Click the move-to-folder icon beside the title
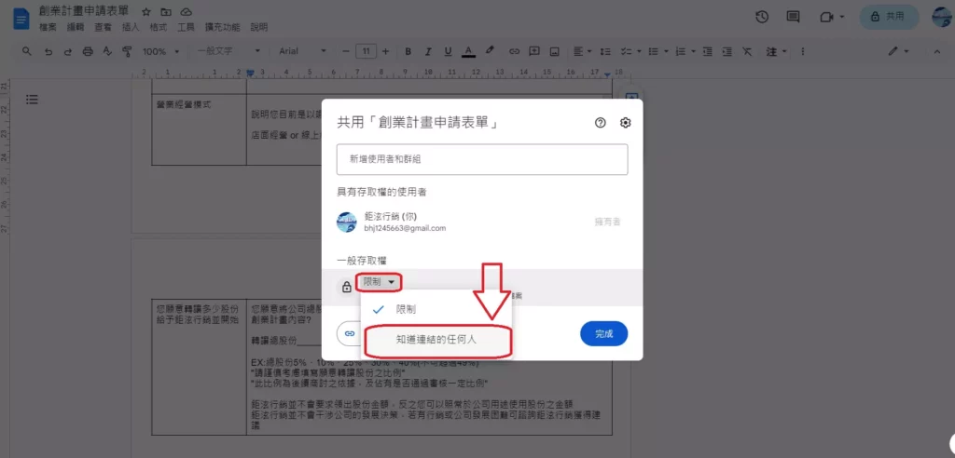 [x=166, y=11]
